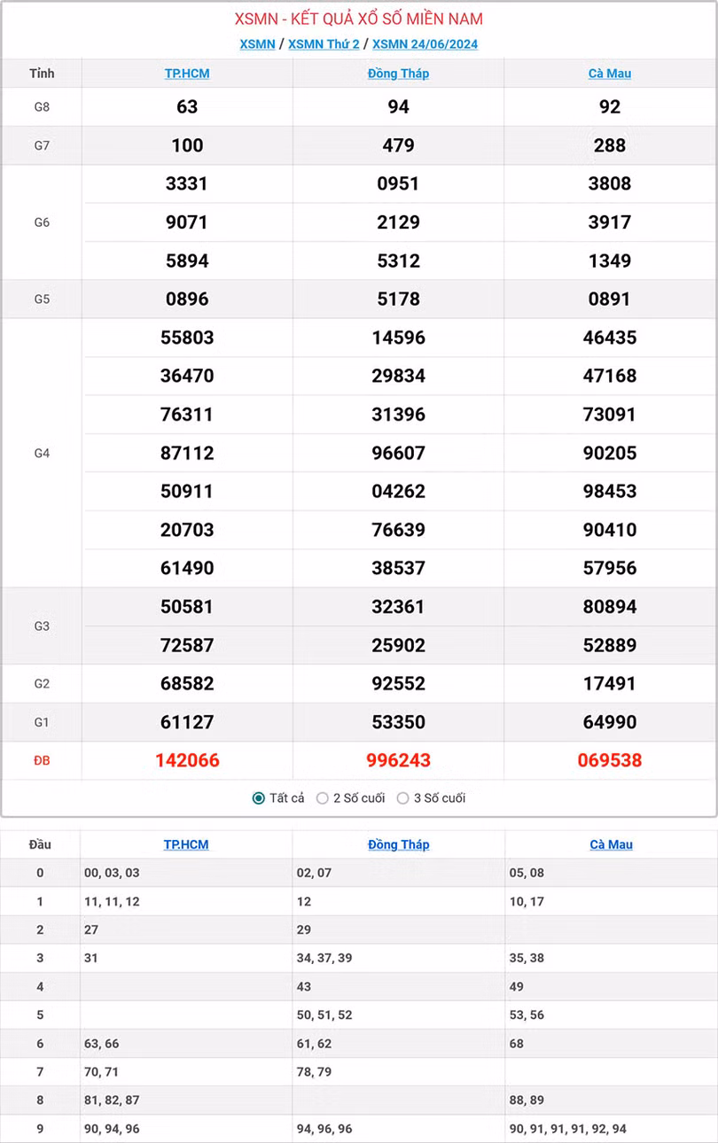
Task: Select the Tất cả radio button
Action: coord(259,798)
